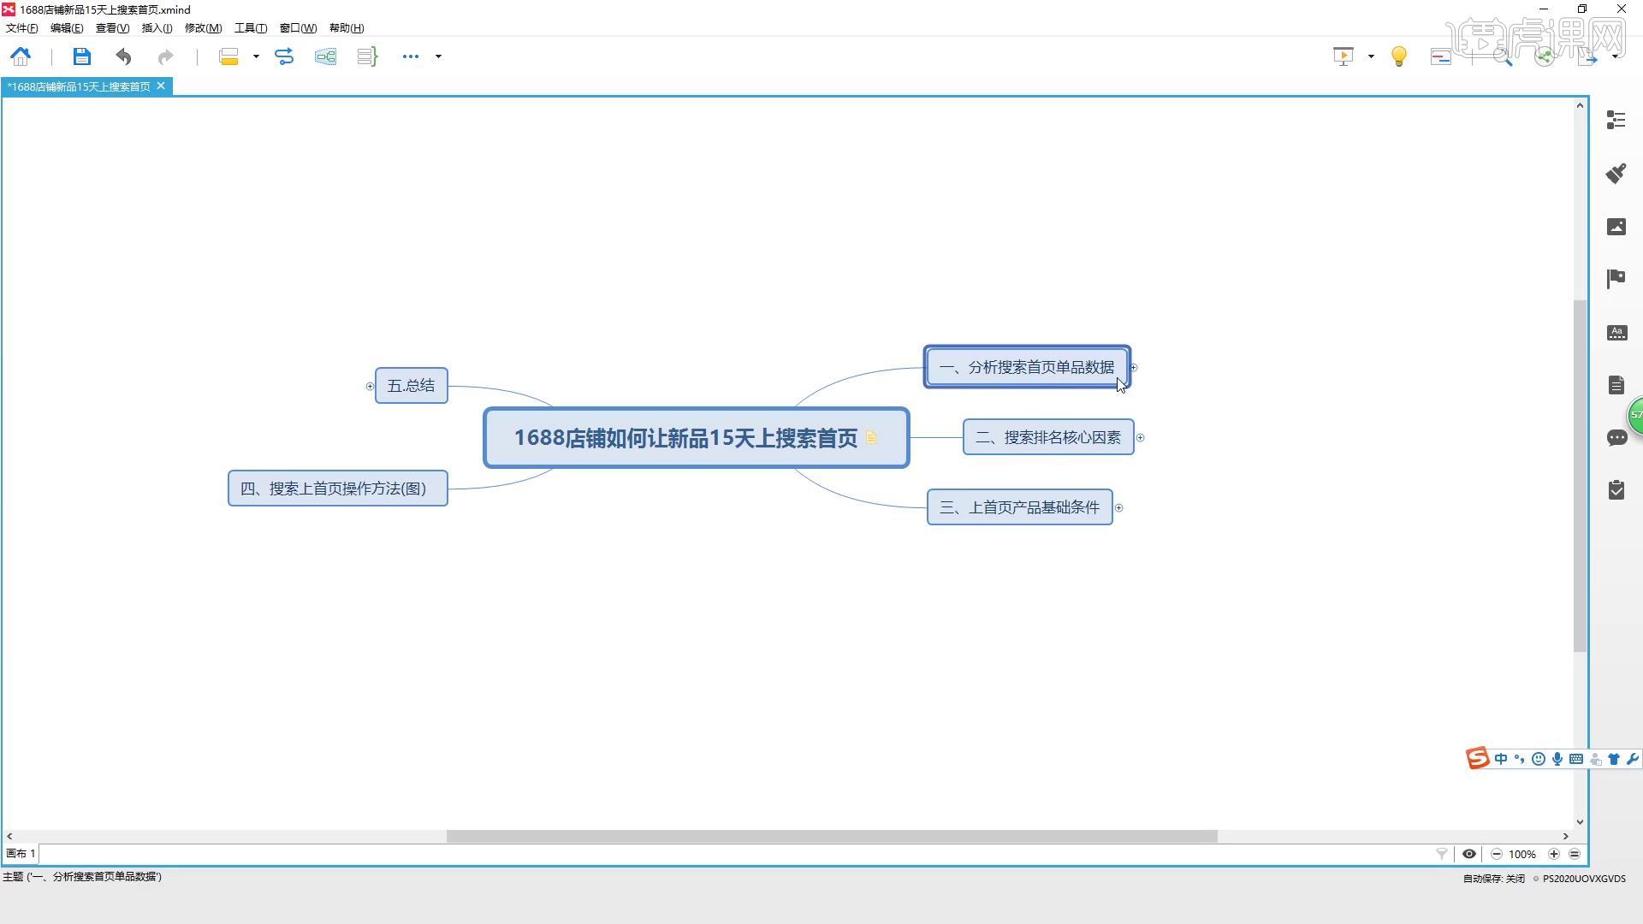Open Sogou soft keyboard icon
The height and width of the screenshot is (924, 1643).
pyautogui.click(x=1576, y=759)
